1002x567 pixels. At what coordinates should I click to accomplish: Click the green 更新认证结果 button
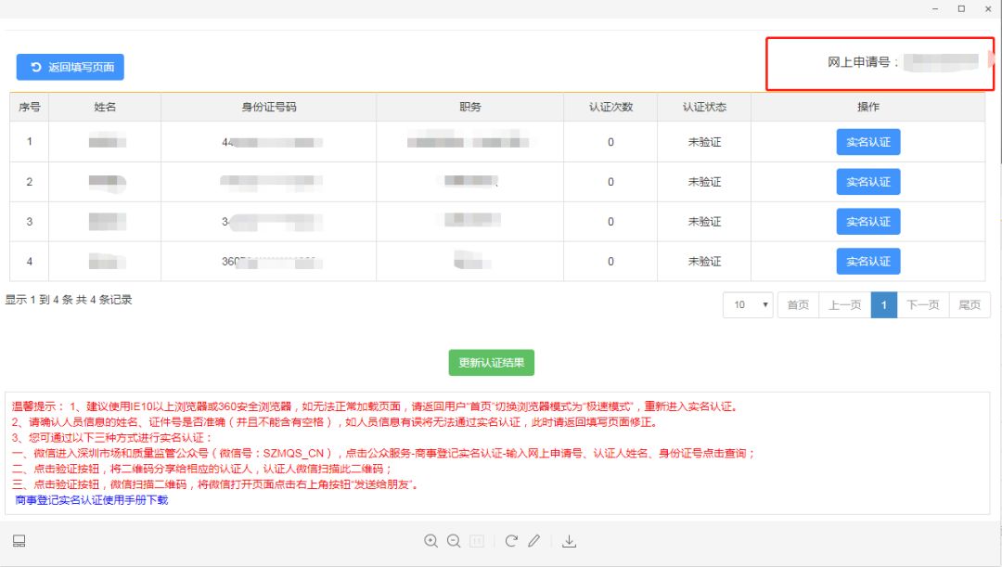click(x=491, y=362)
